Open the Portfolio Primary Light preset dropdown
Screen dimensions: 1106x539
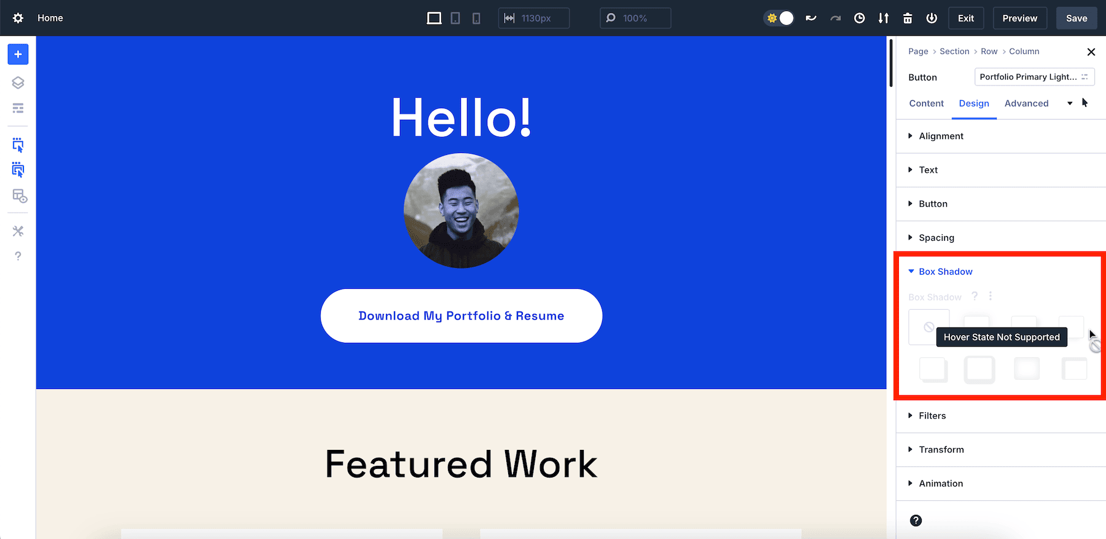point(1034,77)
